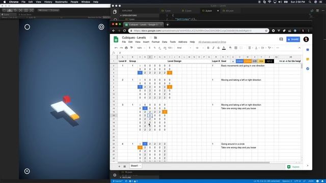The width and height of the screenshot is (326, 183).
Task: Click the top-left circle button in game view
Action: (27, 27)
